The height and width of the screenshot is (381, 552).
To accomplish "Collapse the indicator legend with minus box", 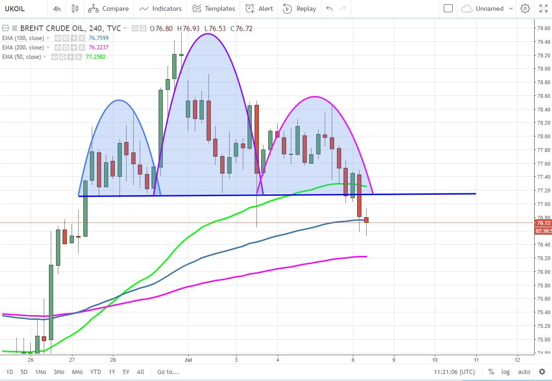I will (x=6, y=28).
